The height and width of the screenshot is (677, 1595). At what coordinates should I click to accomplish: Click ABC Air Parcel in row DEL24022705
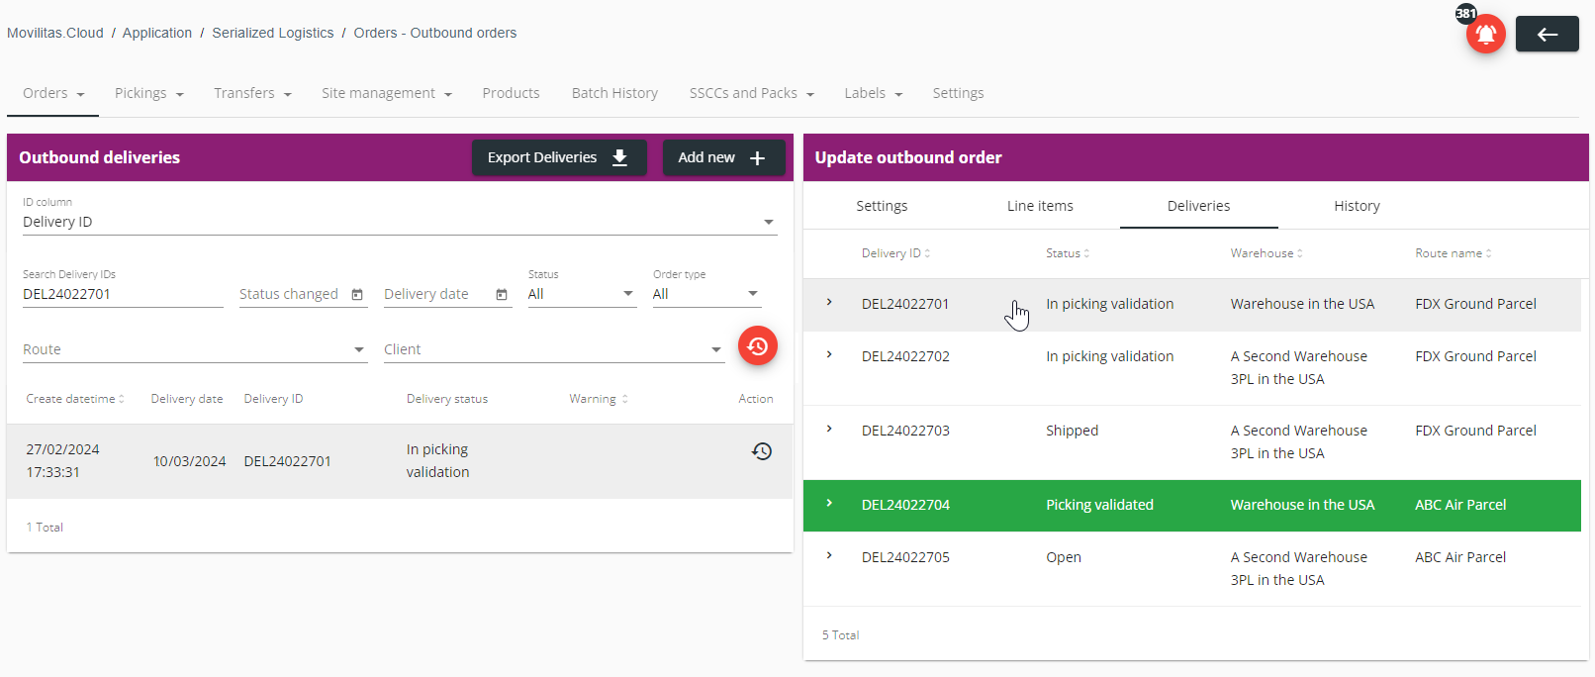(1460, 557)
